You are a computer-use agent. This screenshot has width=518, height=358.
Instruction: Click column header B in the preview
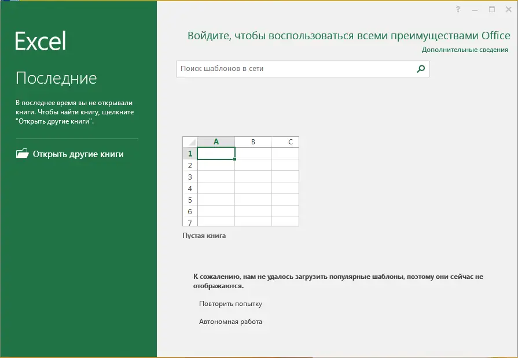[x=253, y=141]
